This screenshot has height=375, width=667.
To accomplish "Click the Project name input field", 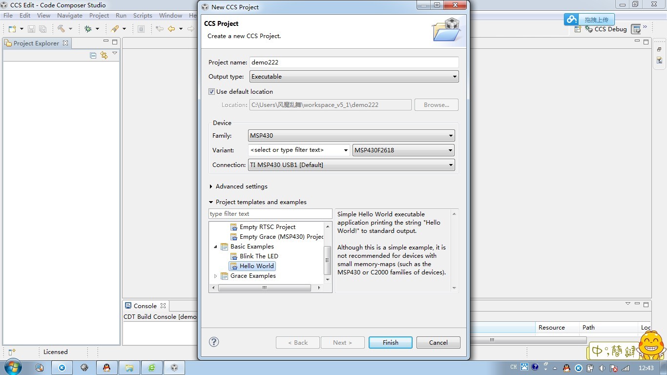I will click(x=354, y=62).
